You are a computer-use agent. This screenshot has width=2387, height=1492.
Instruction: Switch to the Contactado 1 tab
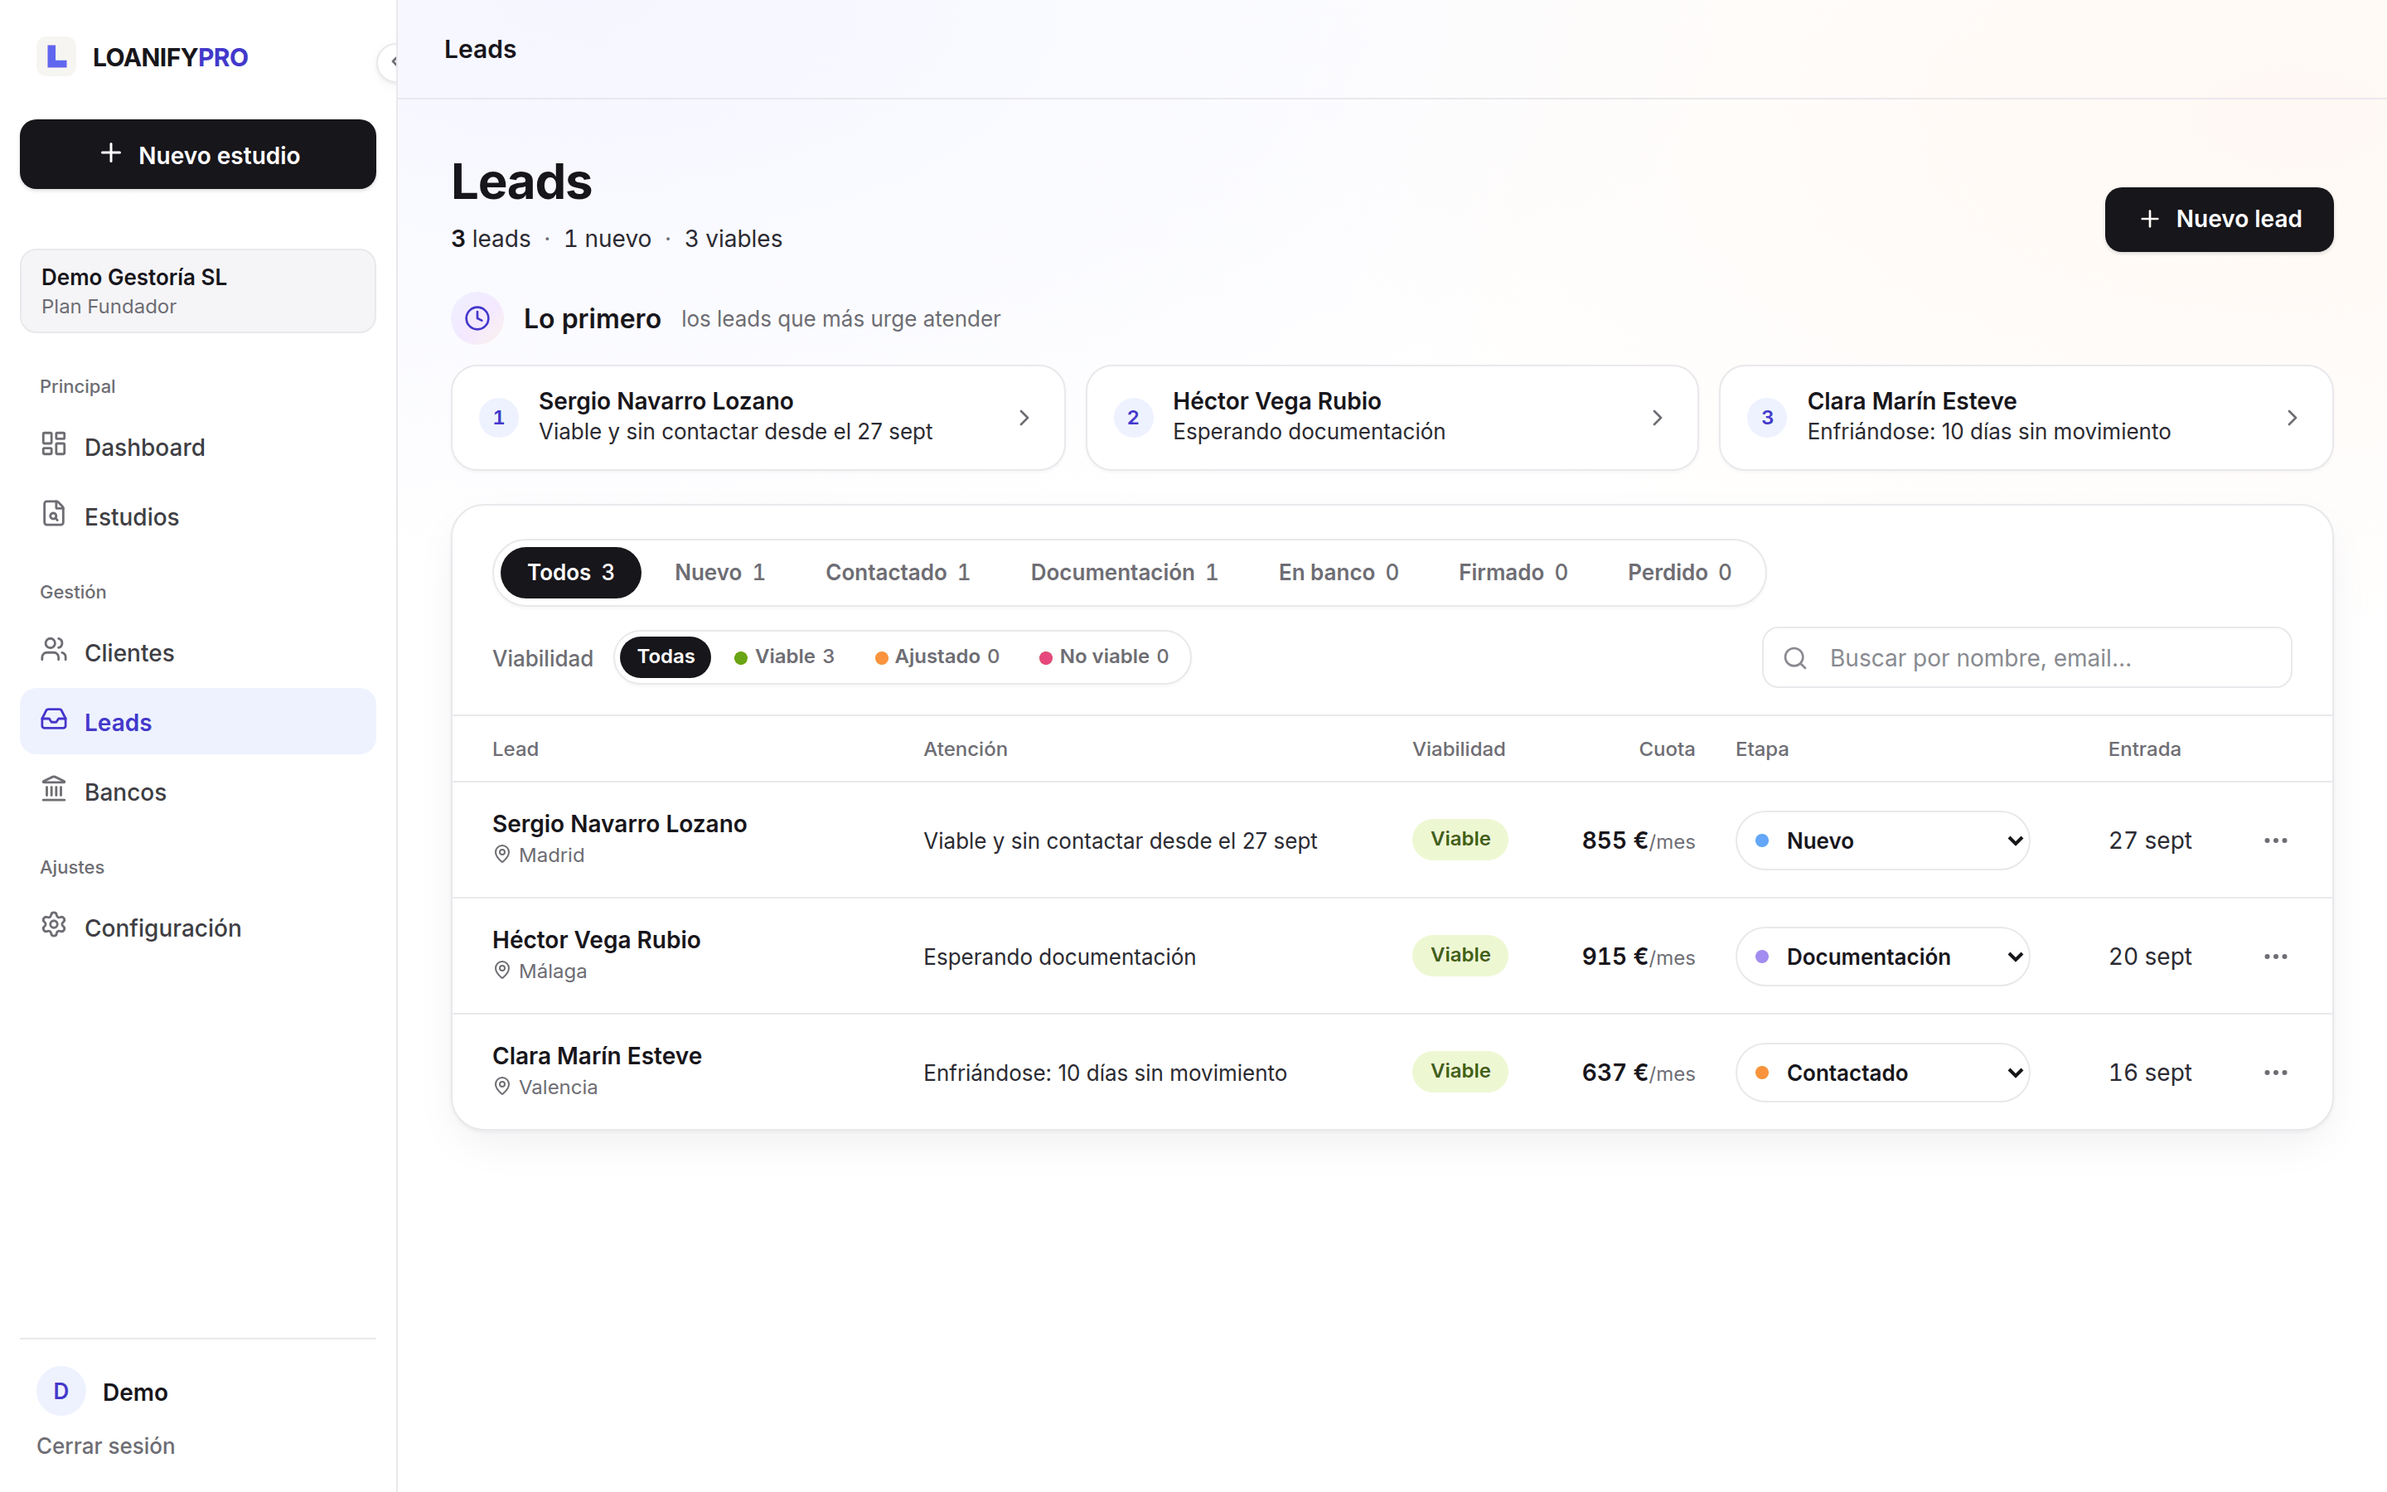point(898,572)
